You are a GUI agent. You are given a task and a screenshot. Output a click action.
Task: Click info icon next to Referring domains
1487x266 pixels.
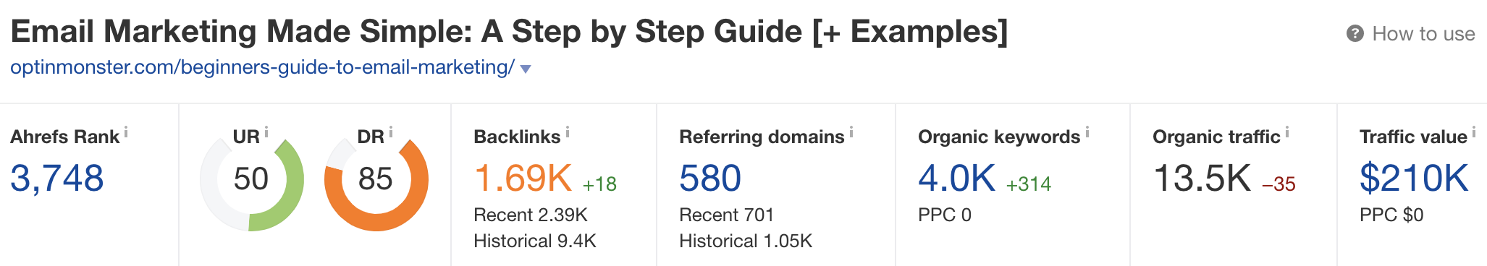[x=851, y=132]
